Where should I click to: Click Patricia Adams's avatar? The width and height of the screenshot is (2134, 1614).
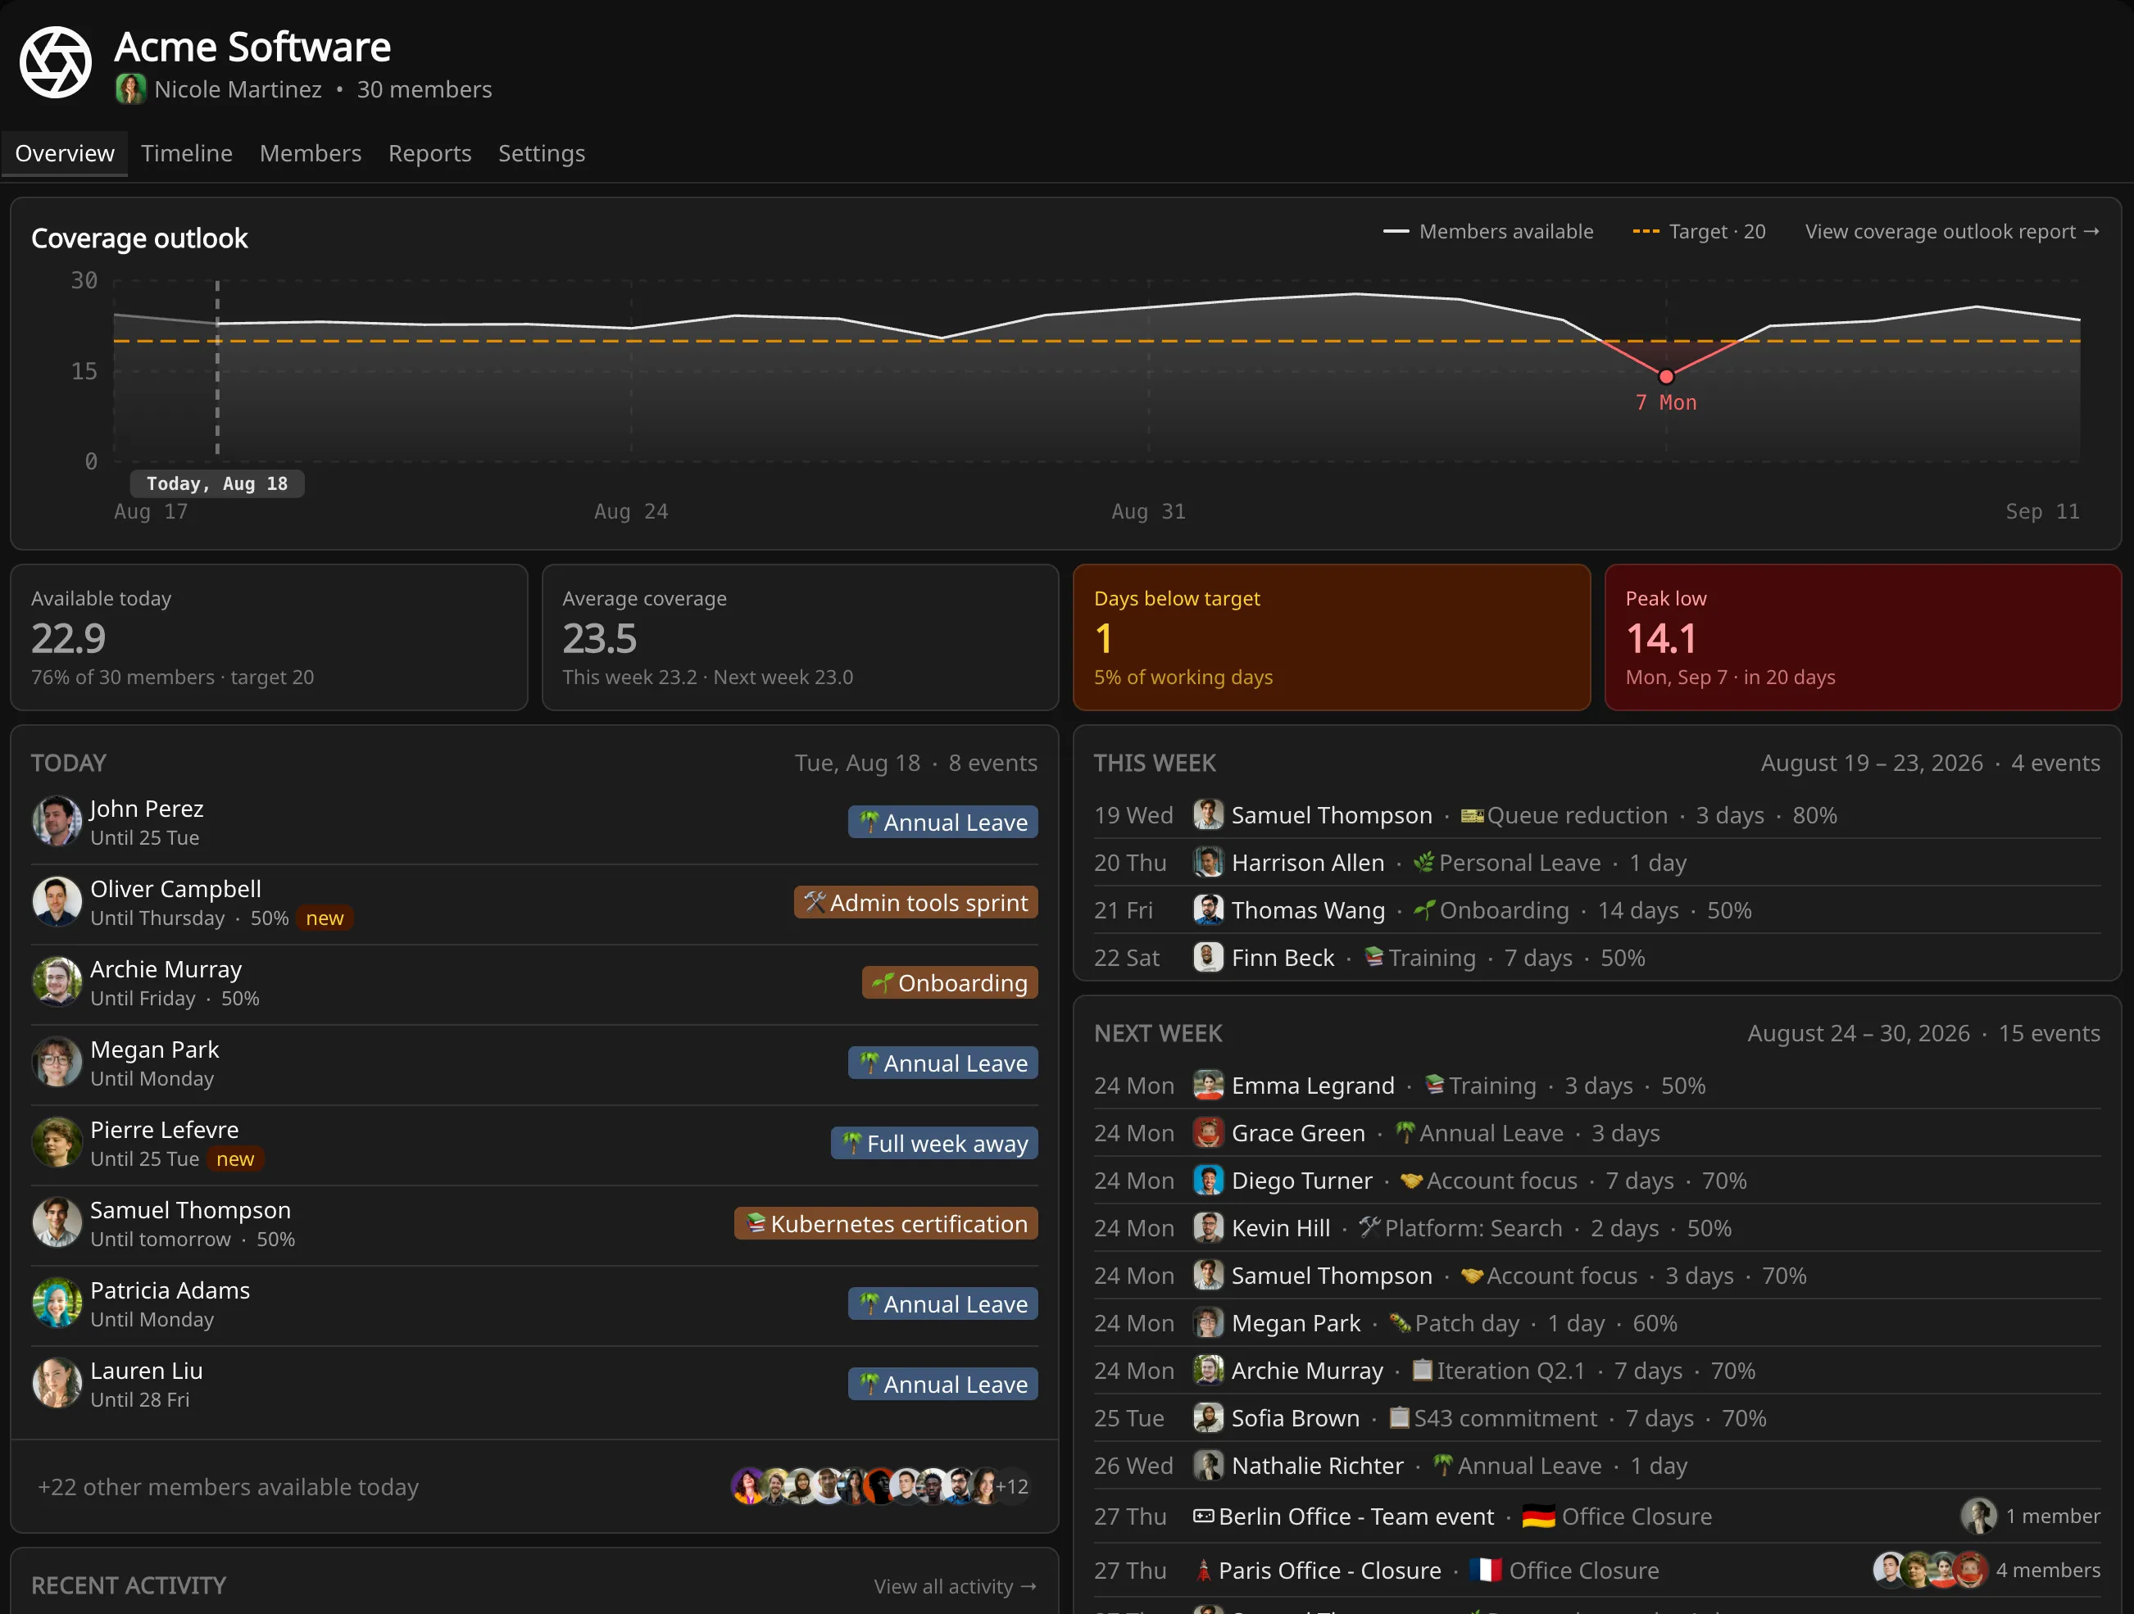coord(57,1303)
